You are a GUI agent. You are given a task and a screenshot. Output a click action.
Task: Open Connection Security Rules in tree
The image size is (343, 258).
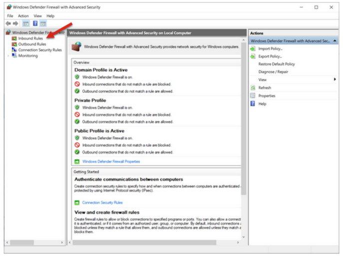40,50
